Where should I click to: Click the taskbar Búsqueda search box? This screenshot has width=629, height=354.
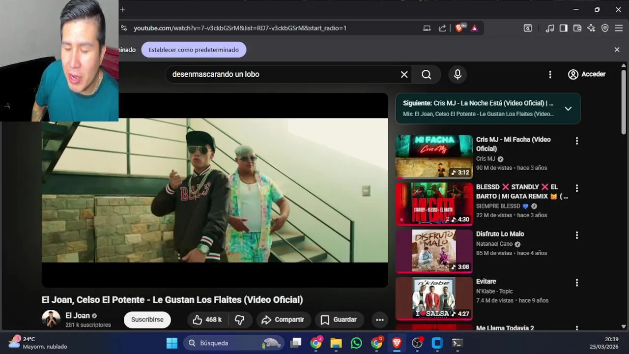(x=234, y=343)
